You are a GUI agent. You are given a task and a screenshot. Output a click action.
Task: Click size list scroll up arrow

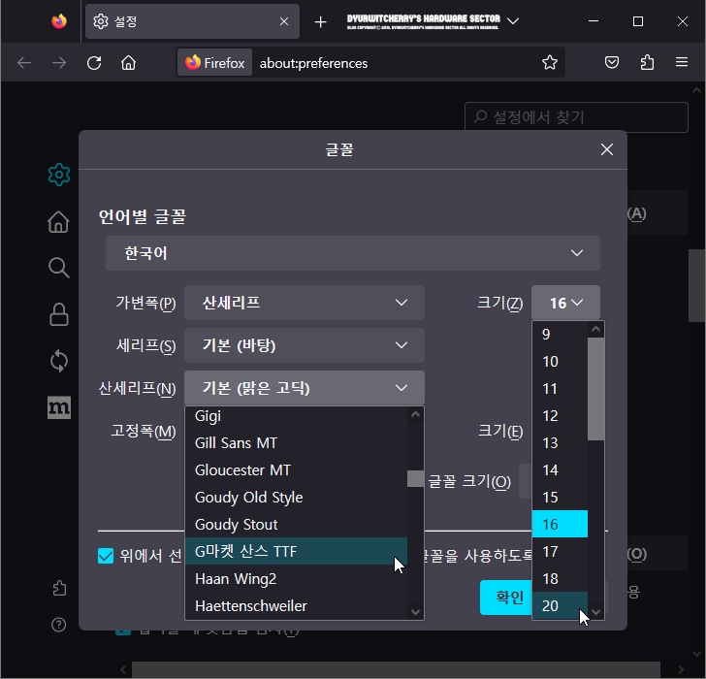[x=596, y=330]
